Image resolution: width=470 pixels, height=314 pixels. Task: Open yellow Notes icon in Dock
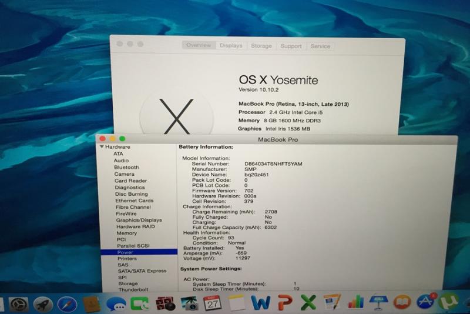click(236, 303)
